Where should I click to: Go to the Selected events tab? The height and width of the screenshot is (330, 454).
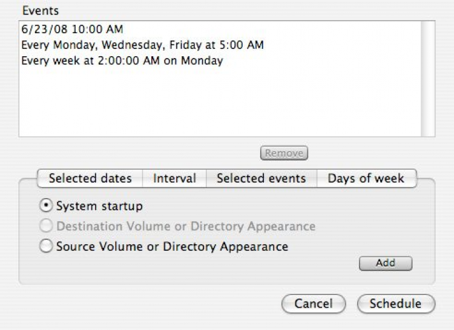pos(261,178)
